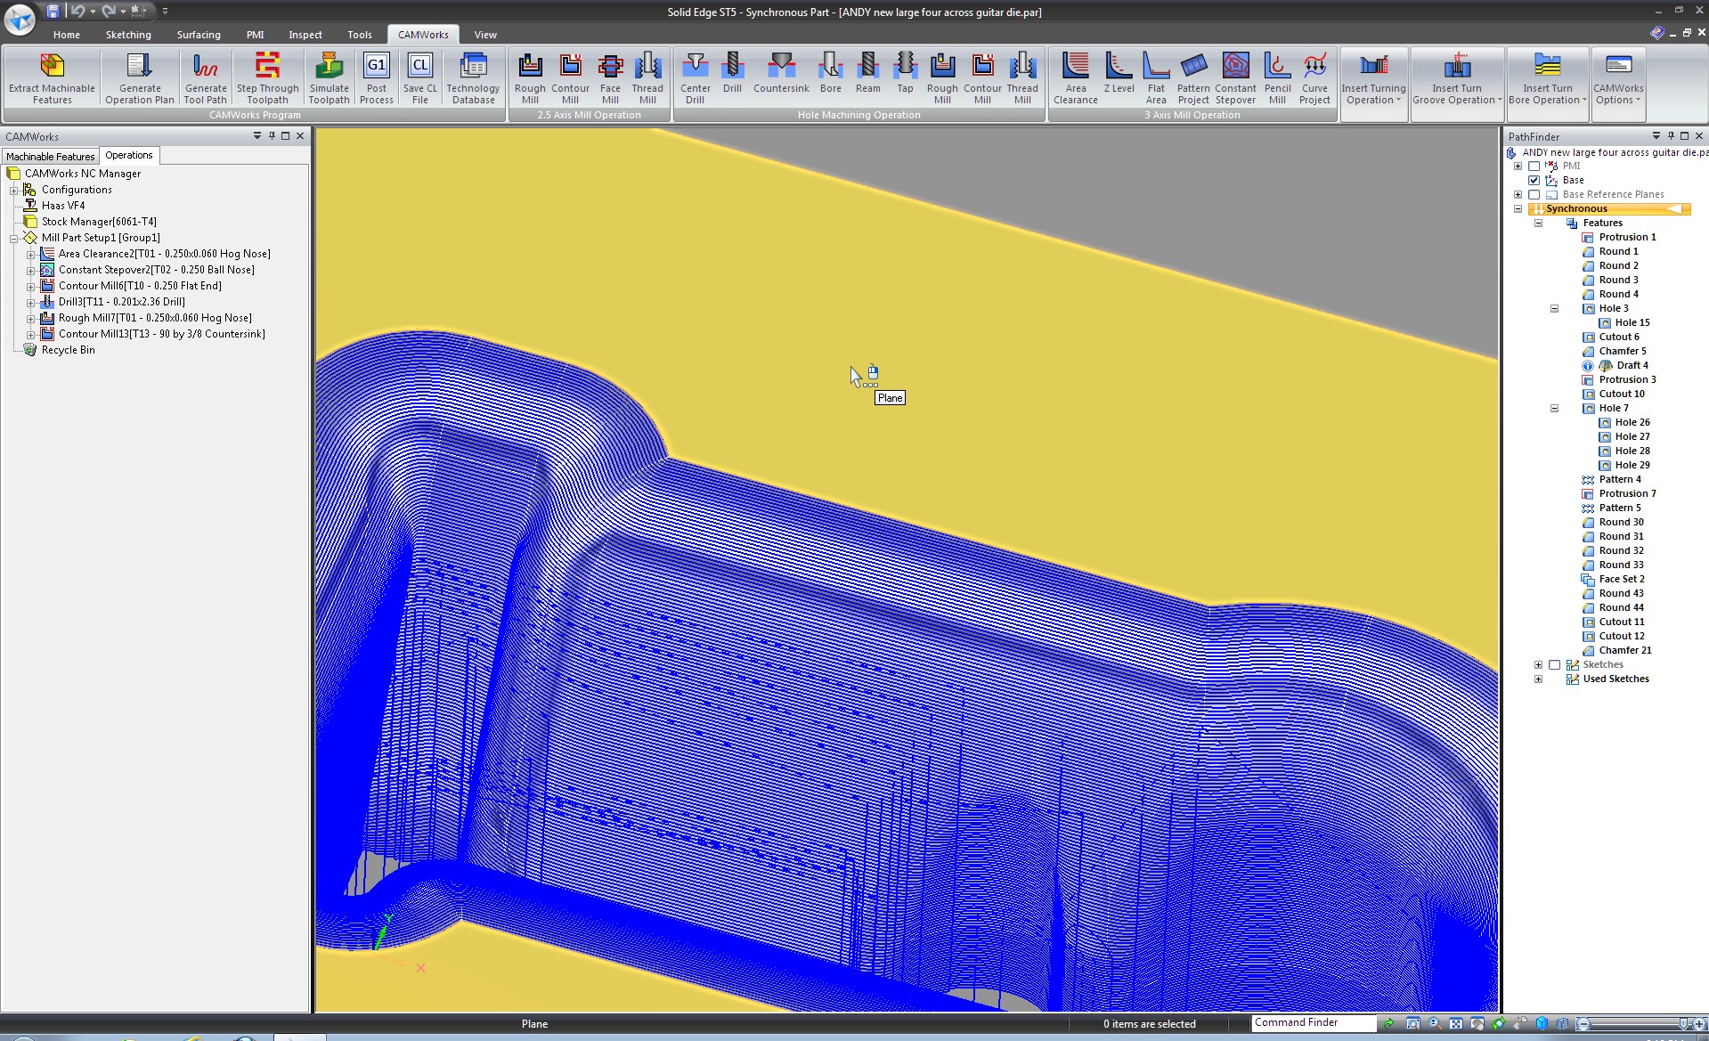Expand the Configurations tree node

(14, 191)
